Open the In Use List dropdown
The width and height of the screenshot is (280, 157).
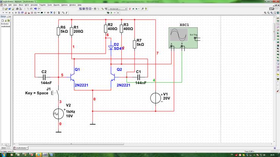[x=117, y=9]
